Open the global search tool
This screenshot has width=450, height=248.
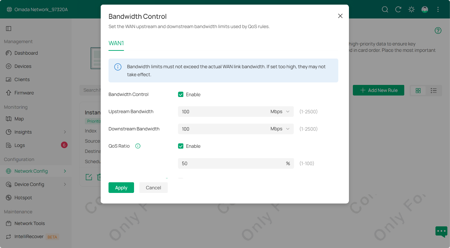[385, 10]
